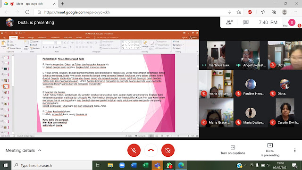The width and height of the screenshot is (302, 170).
Task: Click Share in PowerPoint window
Action: pos(193,38)
